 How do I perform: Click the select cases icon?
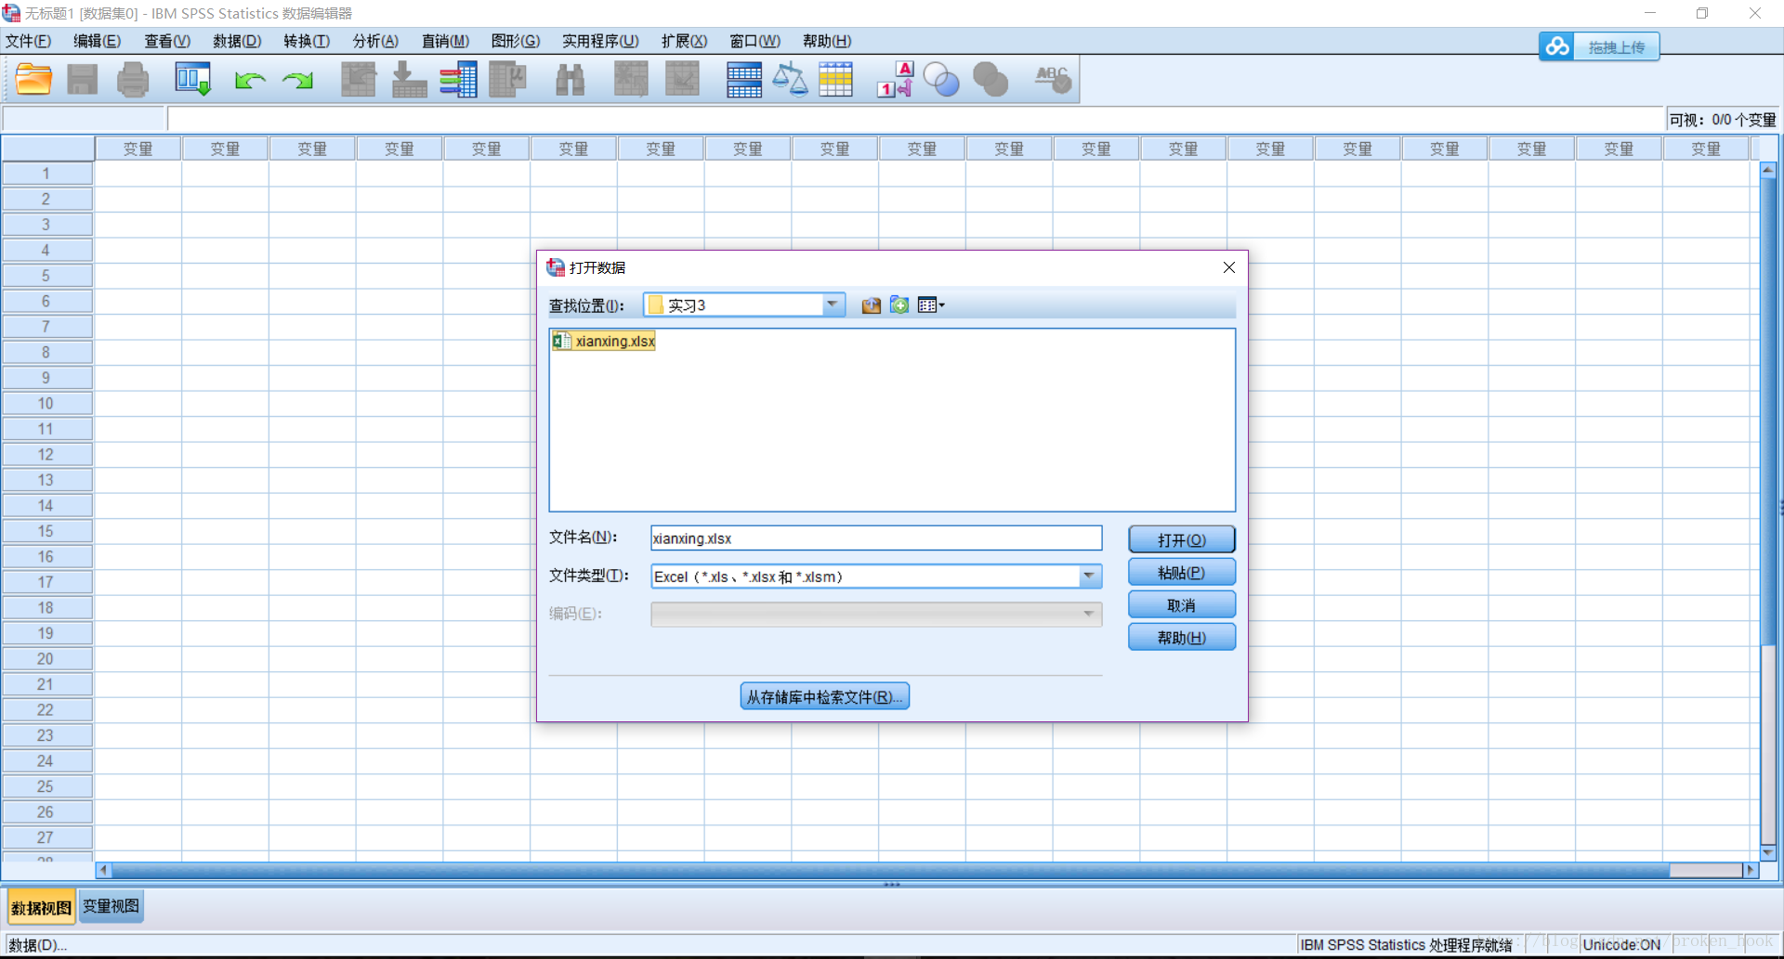click(835, 80)
